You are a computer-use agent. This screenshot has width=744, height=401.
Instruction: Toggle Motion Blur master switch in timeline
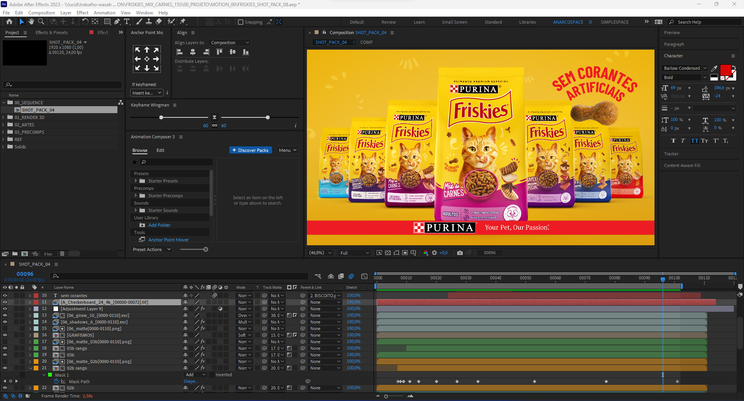351,276
